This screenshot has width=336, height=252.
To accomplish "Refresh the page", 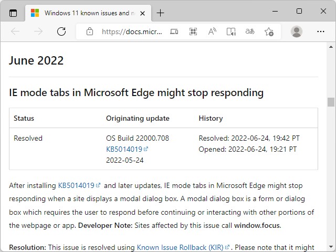I will 61,31.
